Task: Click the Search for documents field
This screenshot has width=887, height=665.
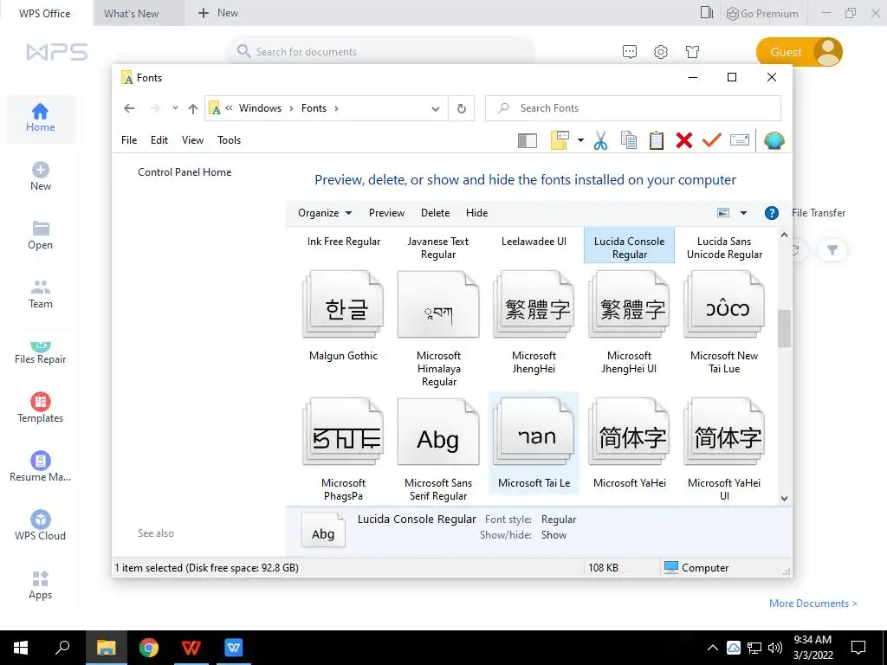Action: tap(380, 51)
